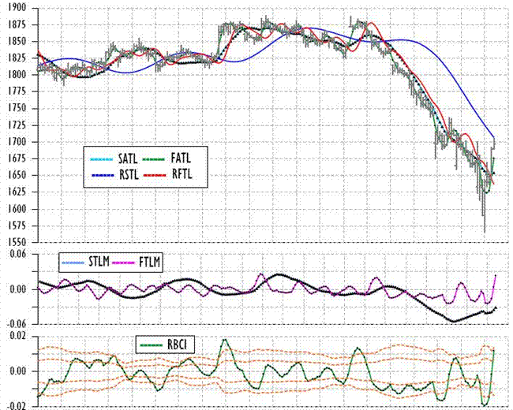Click the cyan SATL legend line sample

tap(102, 159)
